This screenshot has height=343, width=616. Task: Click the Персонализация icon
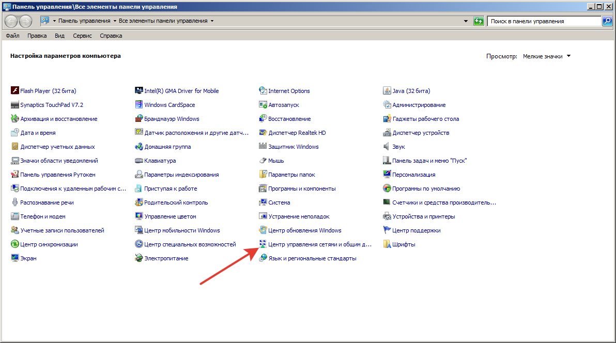tap(387, 175)
